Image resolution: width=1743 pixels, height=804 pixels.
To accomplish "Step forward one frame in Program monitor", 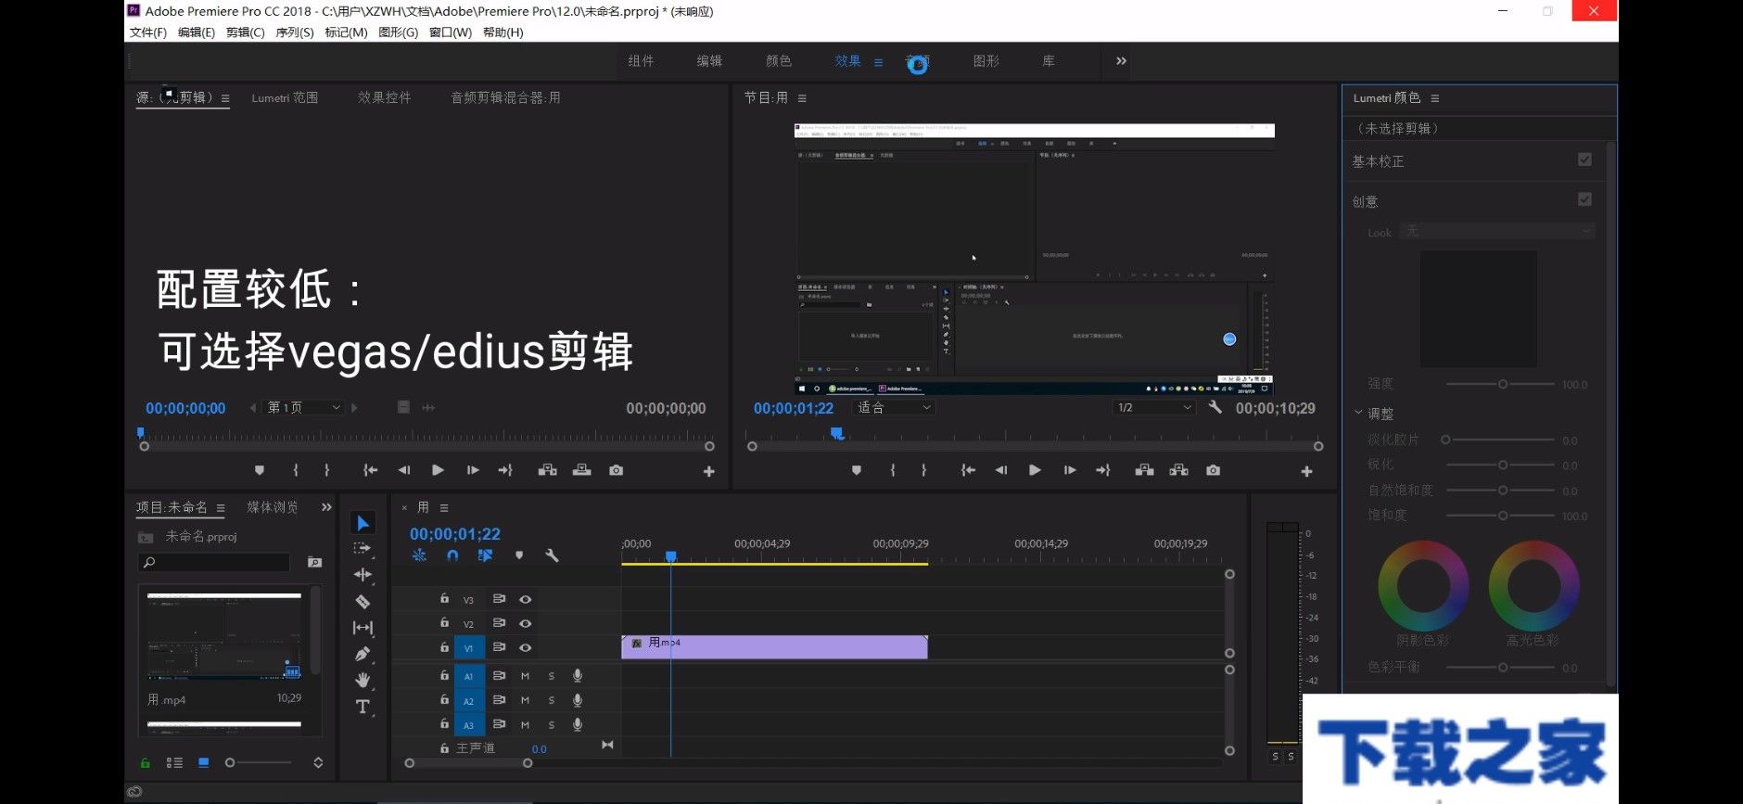I will point(1070,470).
